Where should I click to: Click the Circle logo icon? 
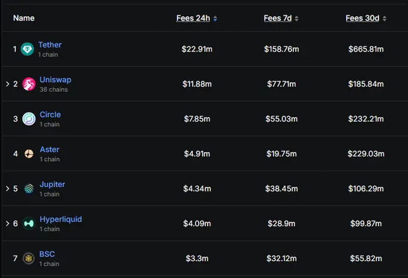pyautogui.click(x=28, y=119)
